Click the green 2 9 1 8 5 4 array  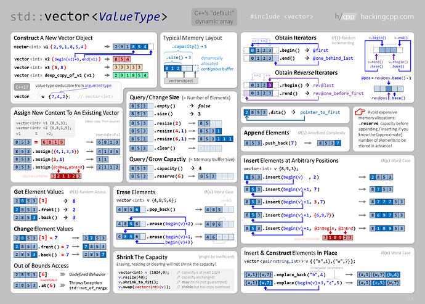tap(131, 75)
